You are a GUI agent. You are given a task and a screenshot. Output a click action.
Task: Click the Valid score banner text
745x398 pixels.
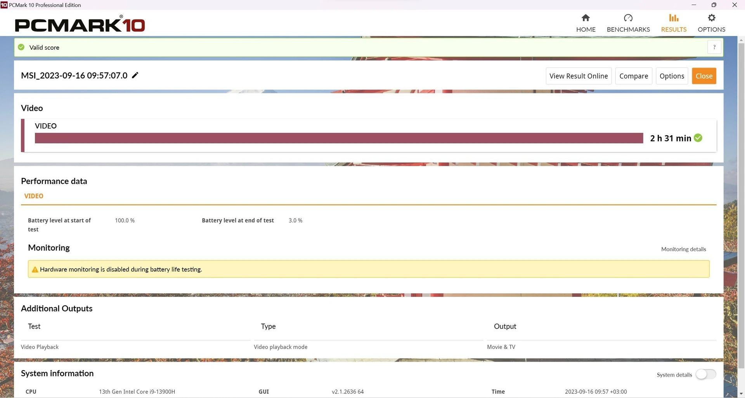[x=44, y=47]
